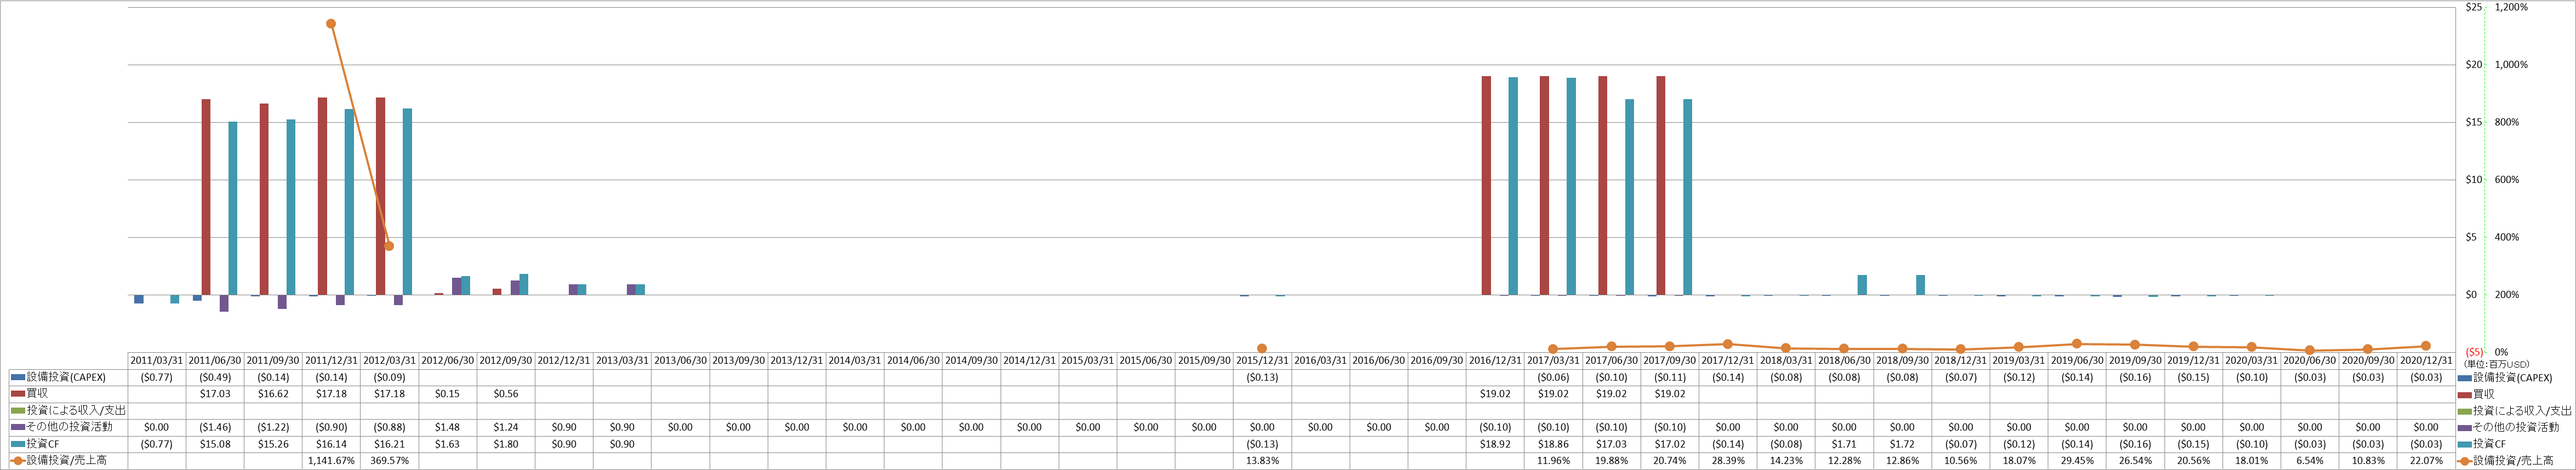
Task: Select the 28.39% ratio cell
Action: (x=1728, y=461)
